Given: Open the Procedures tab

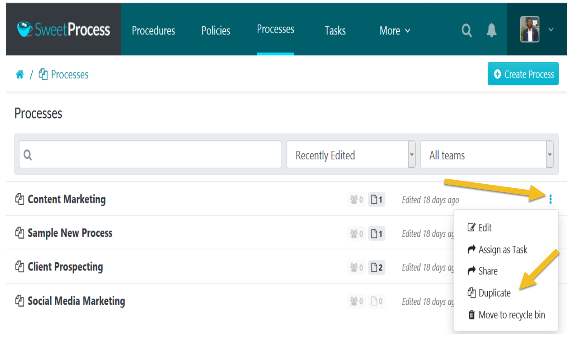Looking at the screenshot, I should [153, 30].
